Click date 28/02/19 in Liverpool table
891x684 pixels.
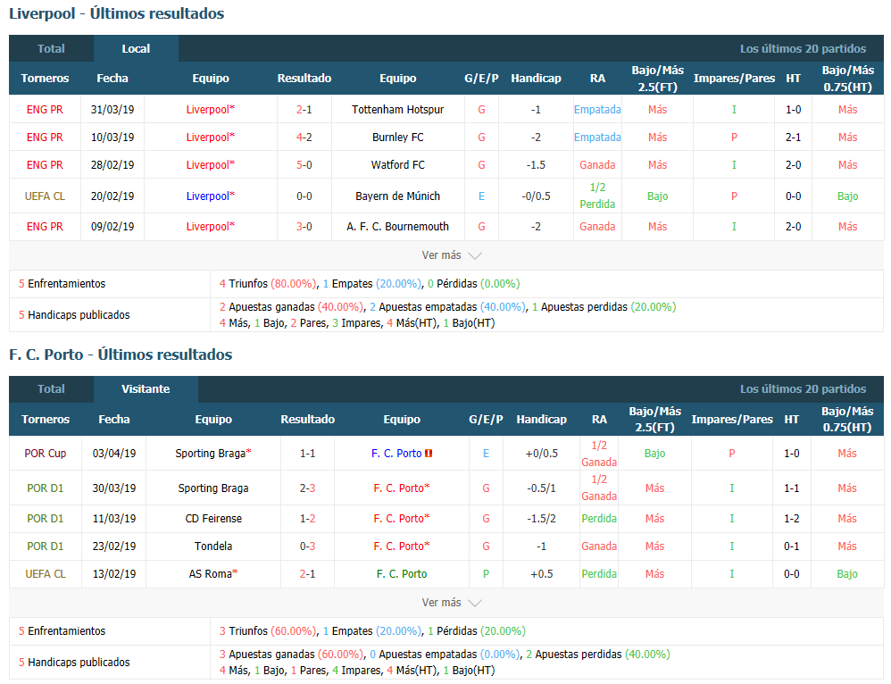click(112, 165)
